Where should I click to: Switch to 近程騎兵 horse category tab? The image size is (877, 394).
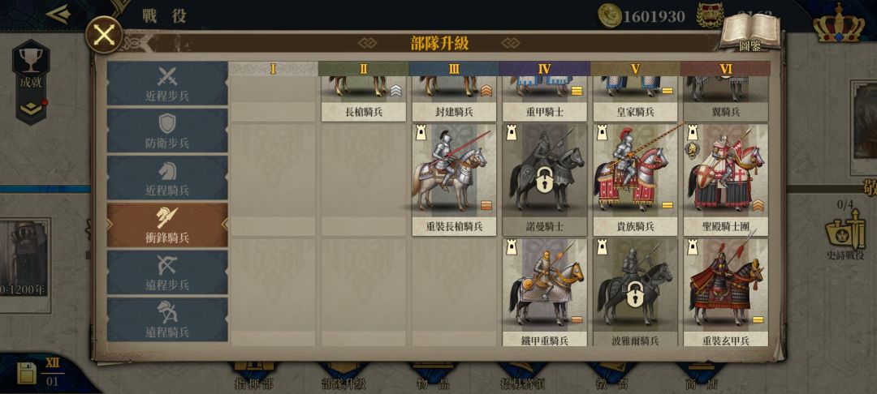pos(167,178)
